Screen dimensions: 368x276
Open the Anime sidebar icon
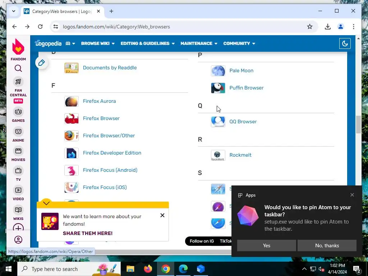click(x=18, y=132)
